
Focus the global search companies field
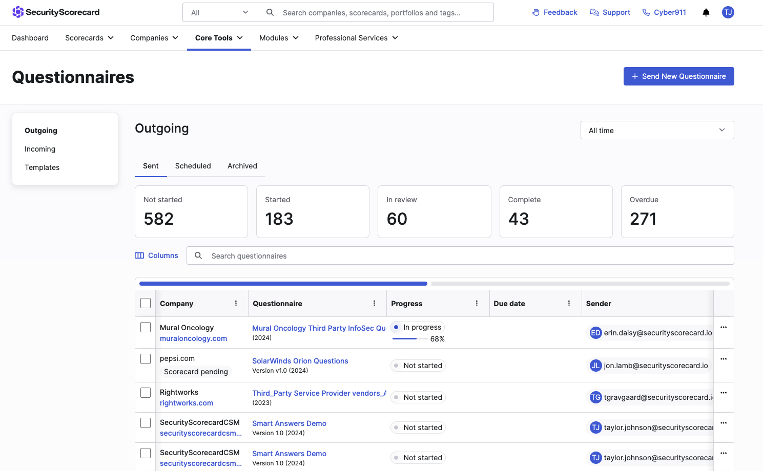coord(376,12)
